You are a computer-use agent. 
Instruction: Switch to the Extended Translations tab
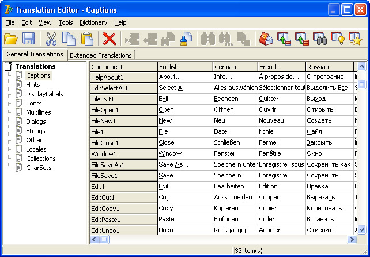click(101, 55)
